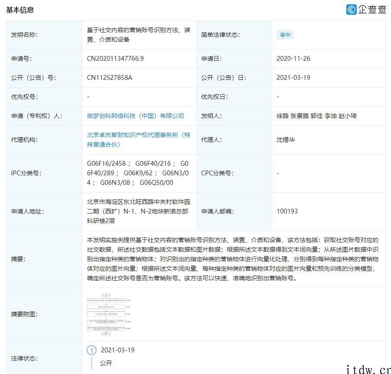Screen dimensions: 391x374
Task: Click the publication date 2021-03-19
Action: tap(294, 78)
